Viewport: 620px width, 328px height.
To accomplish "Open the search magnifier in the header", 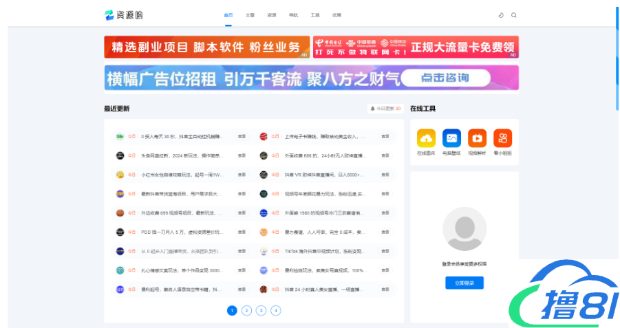I will tap(513, 15).
